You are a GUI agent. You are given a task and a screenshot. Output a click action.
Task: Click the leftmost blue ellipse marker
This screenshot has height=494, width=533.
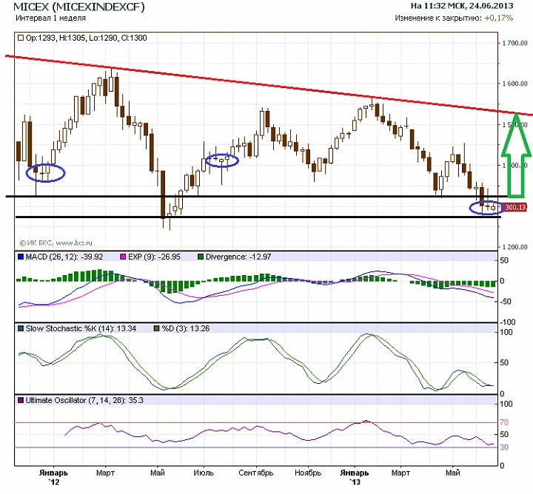pyautogui.click(x=46, y=172)
